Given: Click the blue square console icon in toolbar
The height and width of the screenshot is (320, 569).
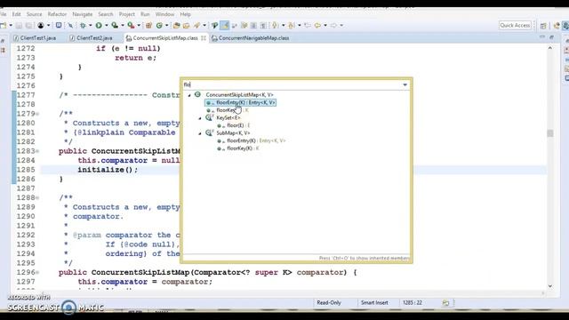Looking at the screenshot, I should 59,26.
